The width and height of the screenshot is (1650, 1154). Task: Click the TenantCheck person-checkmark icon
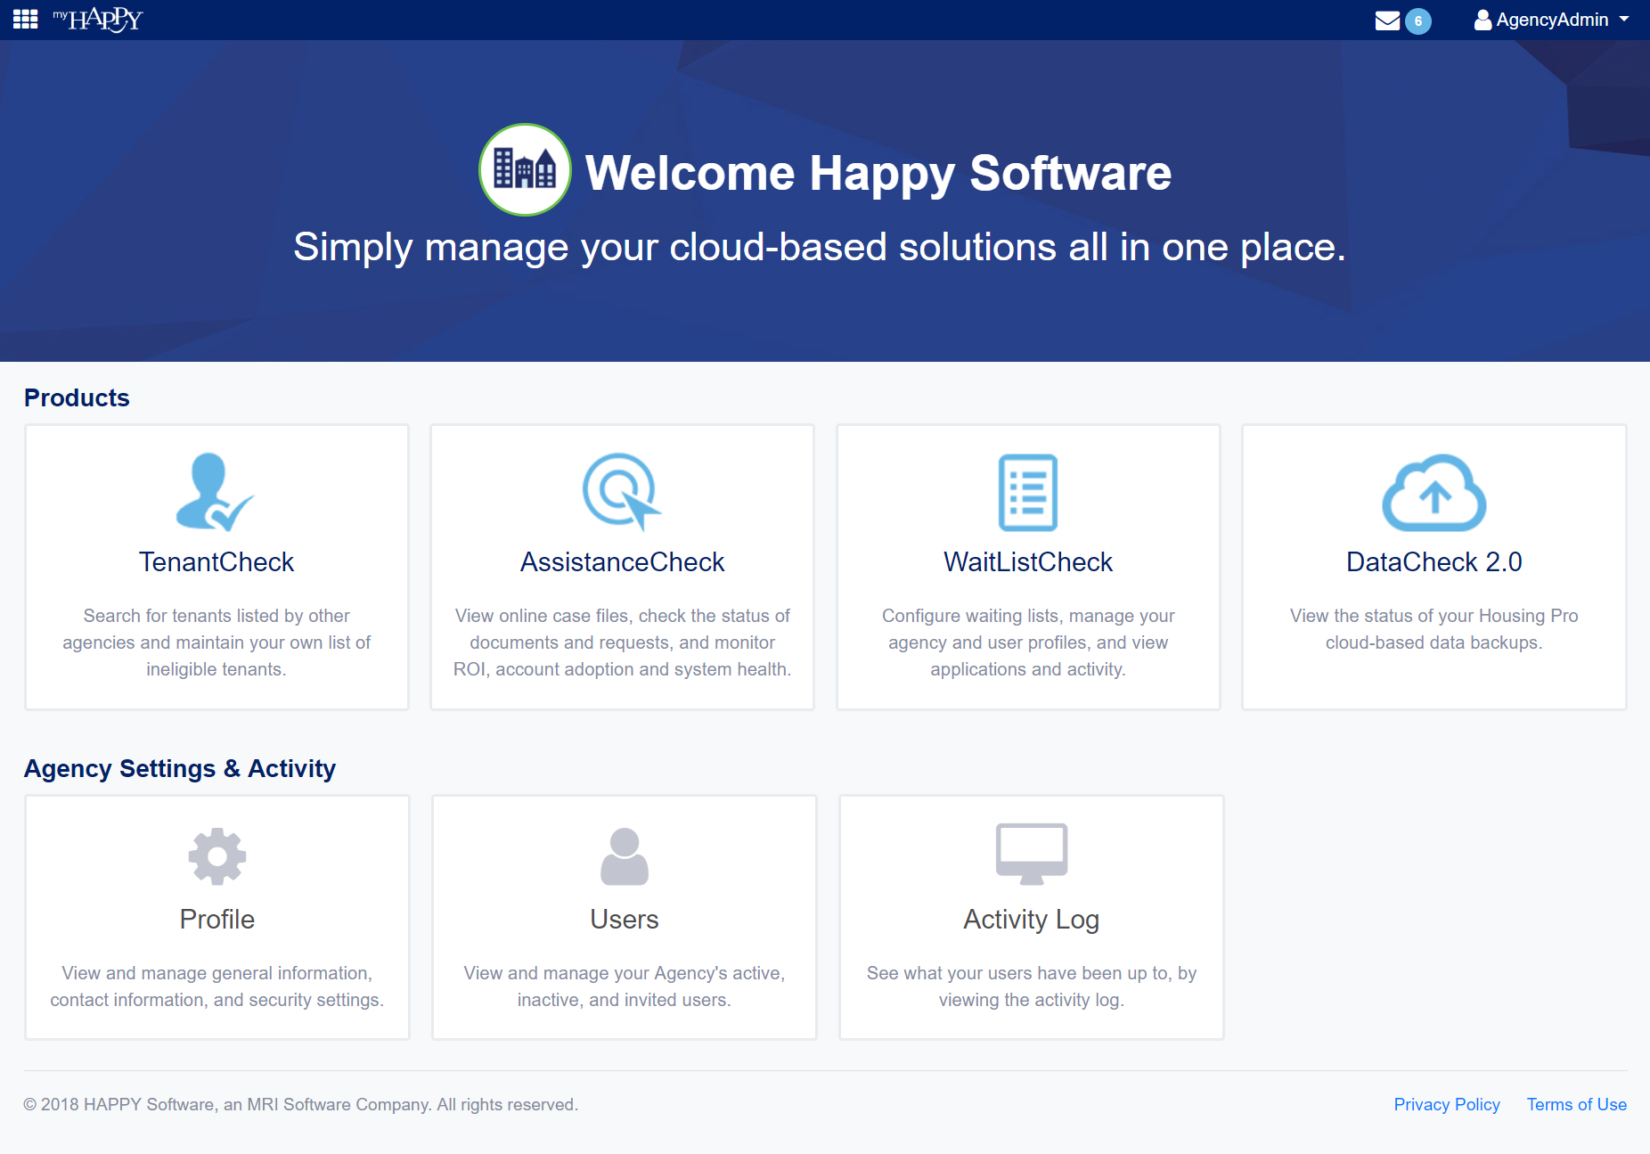tap(215, 492)
